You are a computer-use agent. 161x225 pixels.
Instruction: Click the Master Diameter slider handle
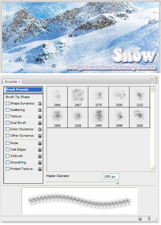(117, 182)
